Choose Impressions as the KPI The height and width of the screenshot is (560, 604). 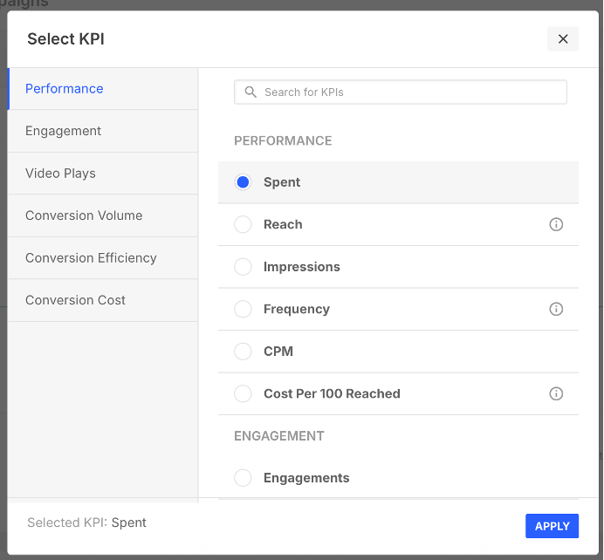(x=243, y=267)
